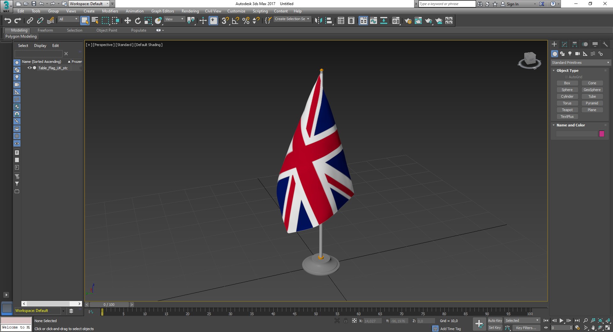Choose the Select and Rotate tool
This screenshot has width=613, height=332.
[x=138, y=21]
